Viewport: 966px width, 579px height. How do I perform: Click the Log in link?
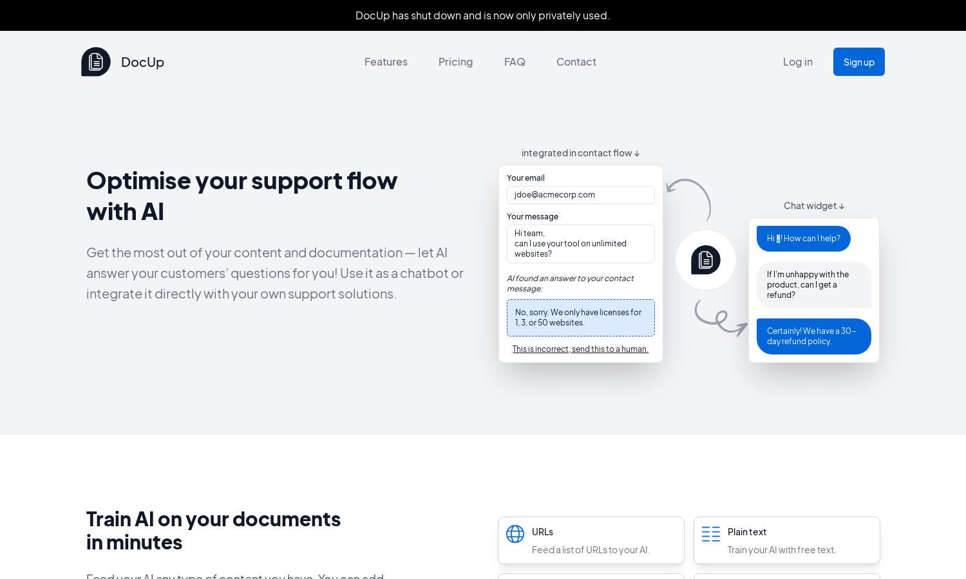tap(797, 62)
